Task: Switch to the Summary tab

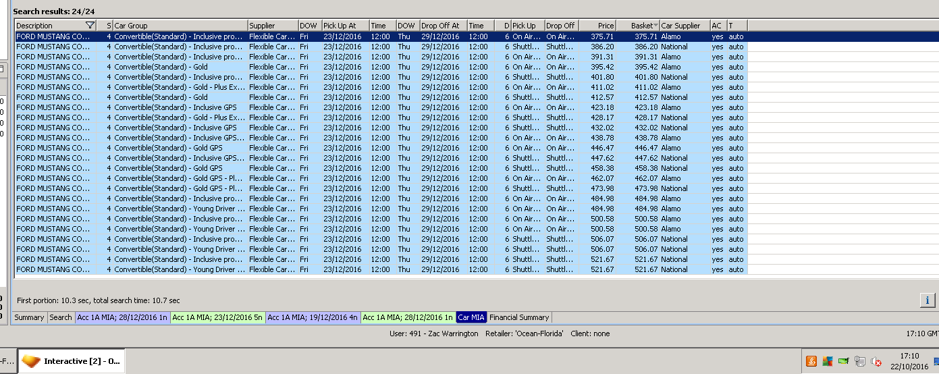Action: coord(29,317)
